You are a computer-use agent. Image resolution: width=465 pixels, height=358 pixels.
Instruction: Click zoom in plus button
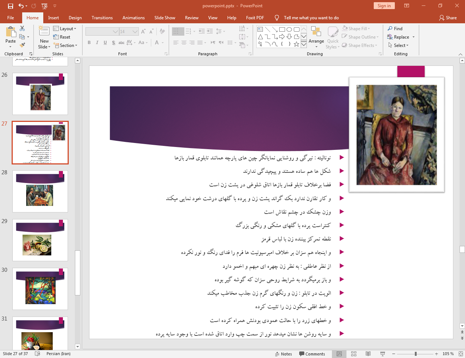[x=437, y=354]
